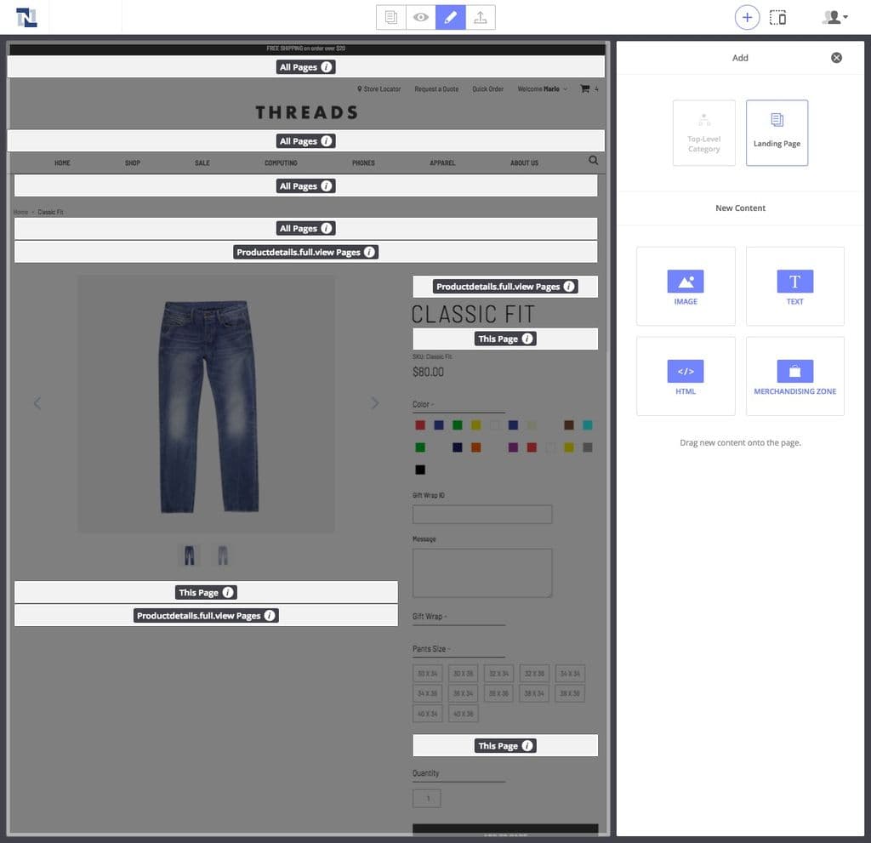The height and width of the screenshot is (843, 871).
Task: Click the Add plus circle button
Action: pos(747,17)
